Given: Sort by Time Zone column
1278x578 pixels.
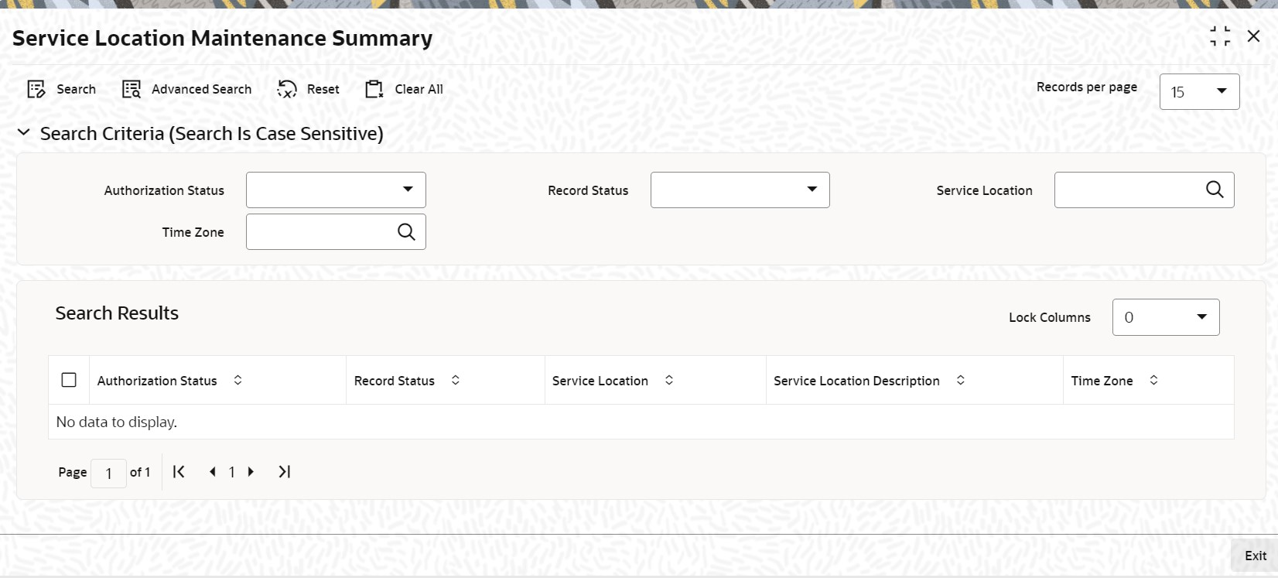Looking at the screenshot, I should [1153, 380].
